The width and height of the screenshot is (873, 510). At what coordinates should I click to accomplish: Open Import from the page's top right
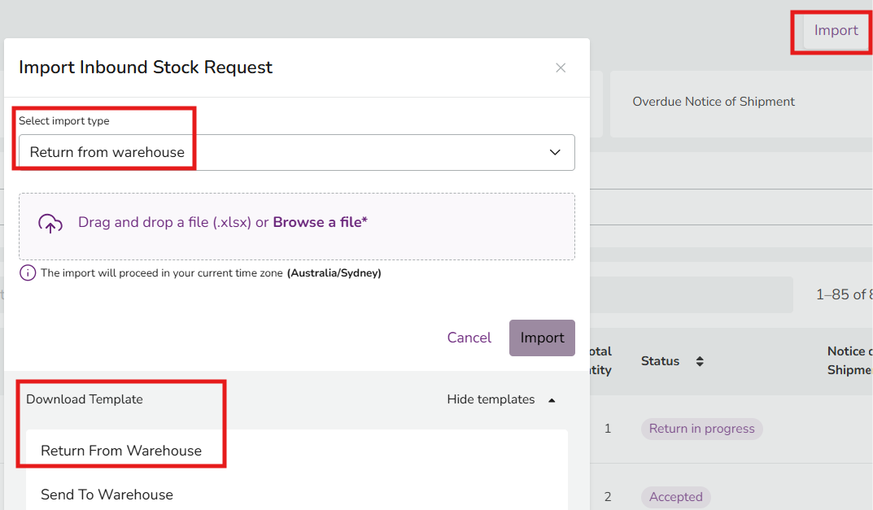click(x=836, y=31)
